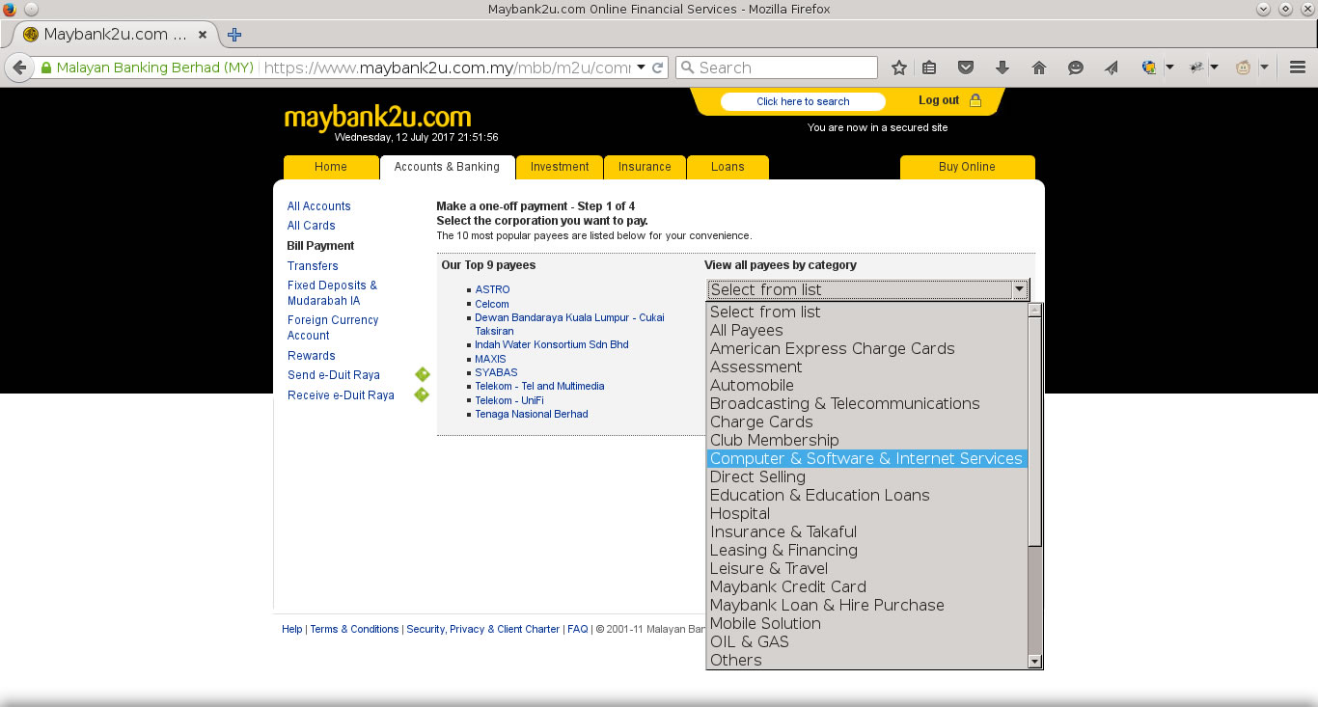Viewport: 1318px width, 707px height.
Task: Click the browser address URL field
Action: tap(447, 68)
